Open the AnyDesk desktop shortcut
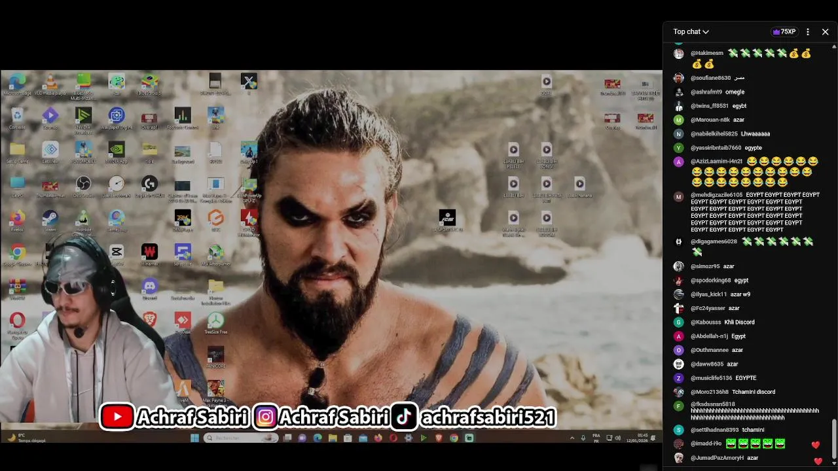The width and height of the screenshot is (838, 471). (x=183, y=323)
